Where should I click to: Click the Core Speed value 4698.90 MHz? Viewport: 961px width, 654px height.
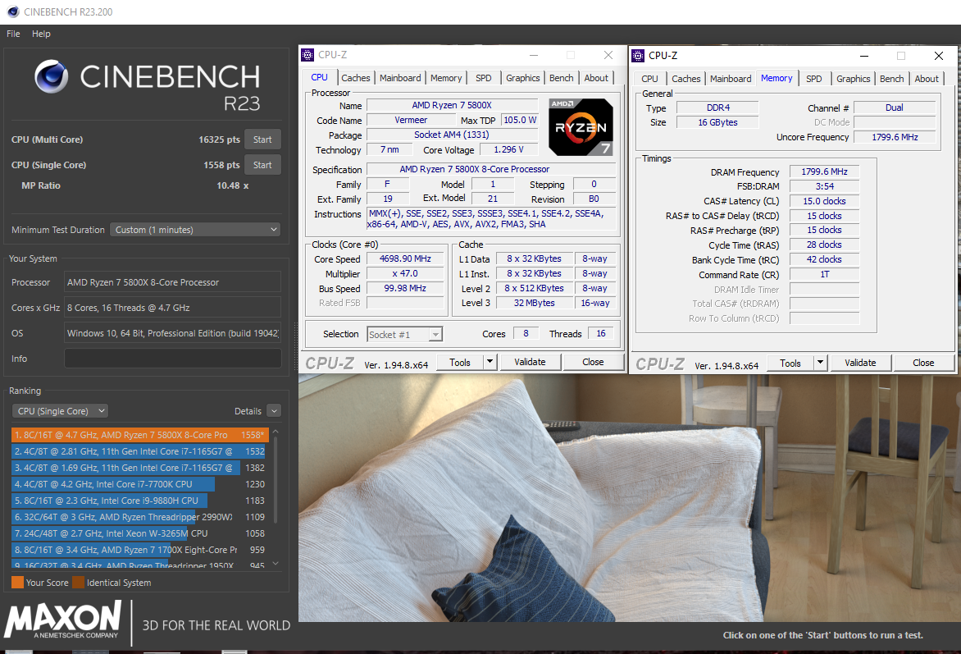[x=405, y=259]
